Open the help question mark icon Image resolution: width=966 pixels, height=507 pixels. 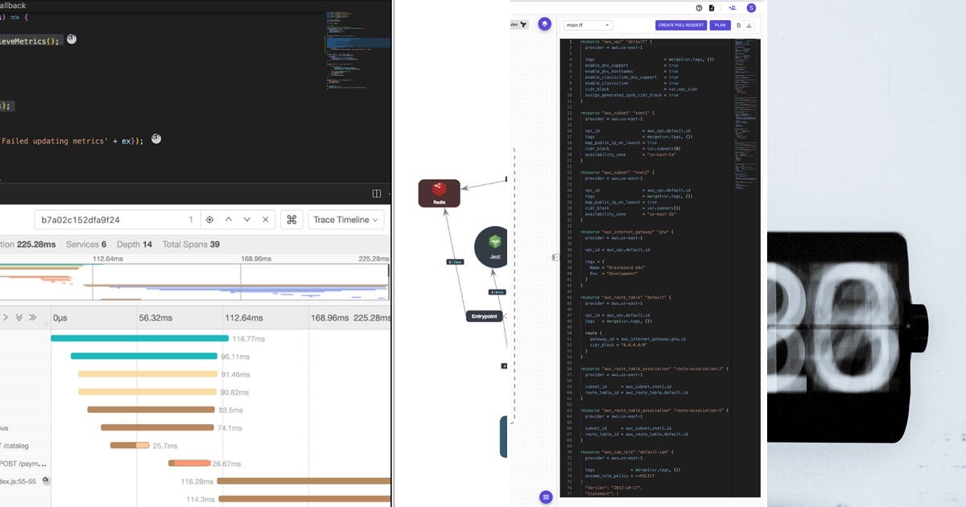(x=699, y=7)
